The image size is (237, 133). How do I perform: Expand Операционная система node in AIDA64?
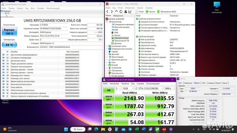point(107,49)
